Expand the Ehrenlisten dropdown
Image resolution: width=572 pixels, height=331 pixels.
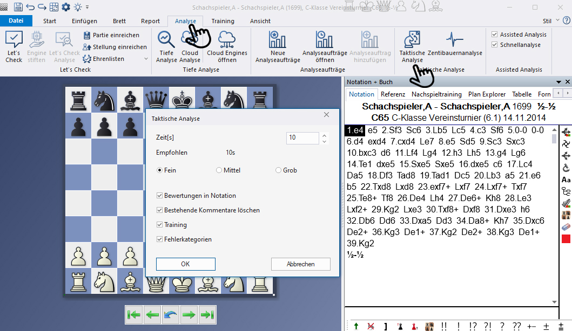[x=145, y=59]
